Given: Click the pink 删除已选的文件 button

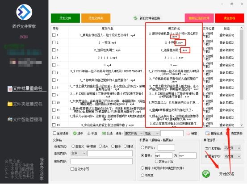Looking at the screenshot, I should 199,18.
